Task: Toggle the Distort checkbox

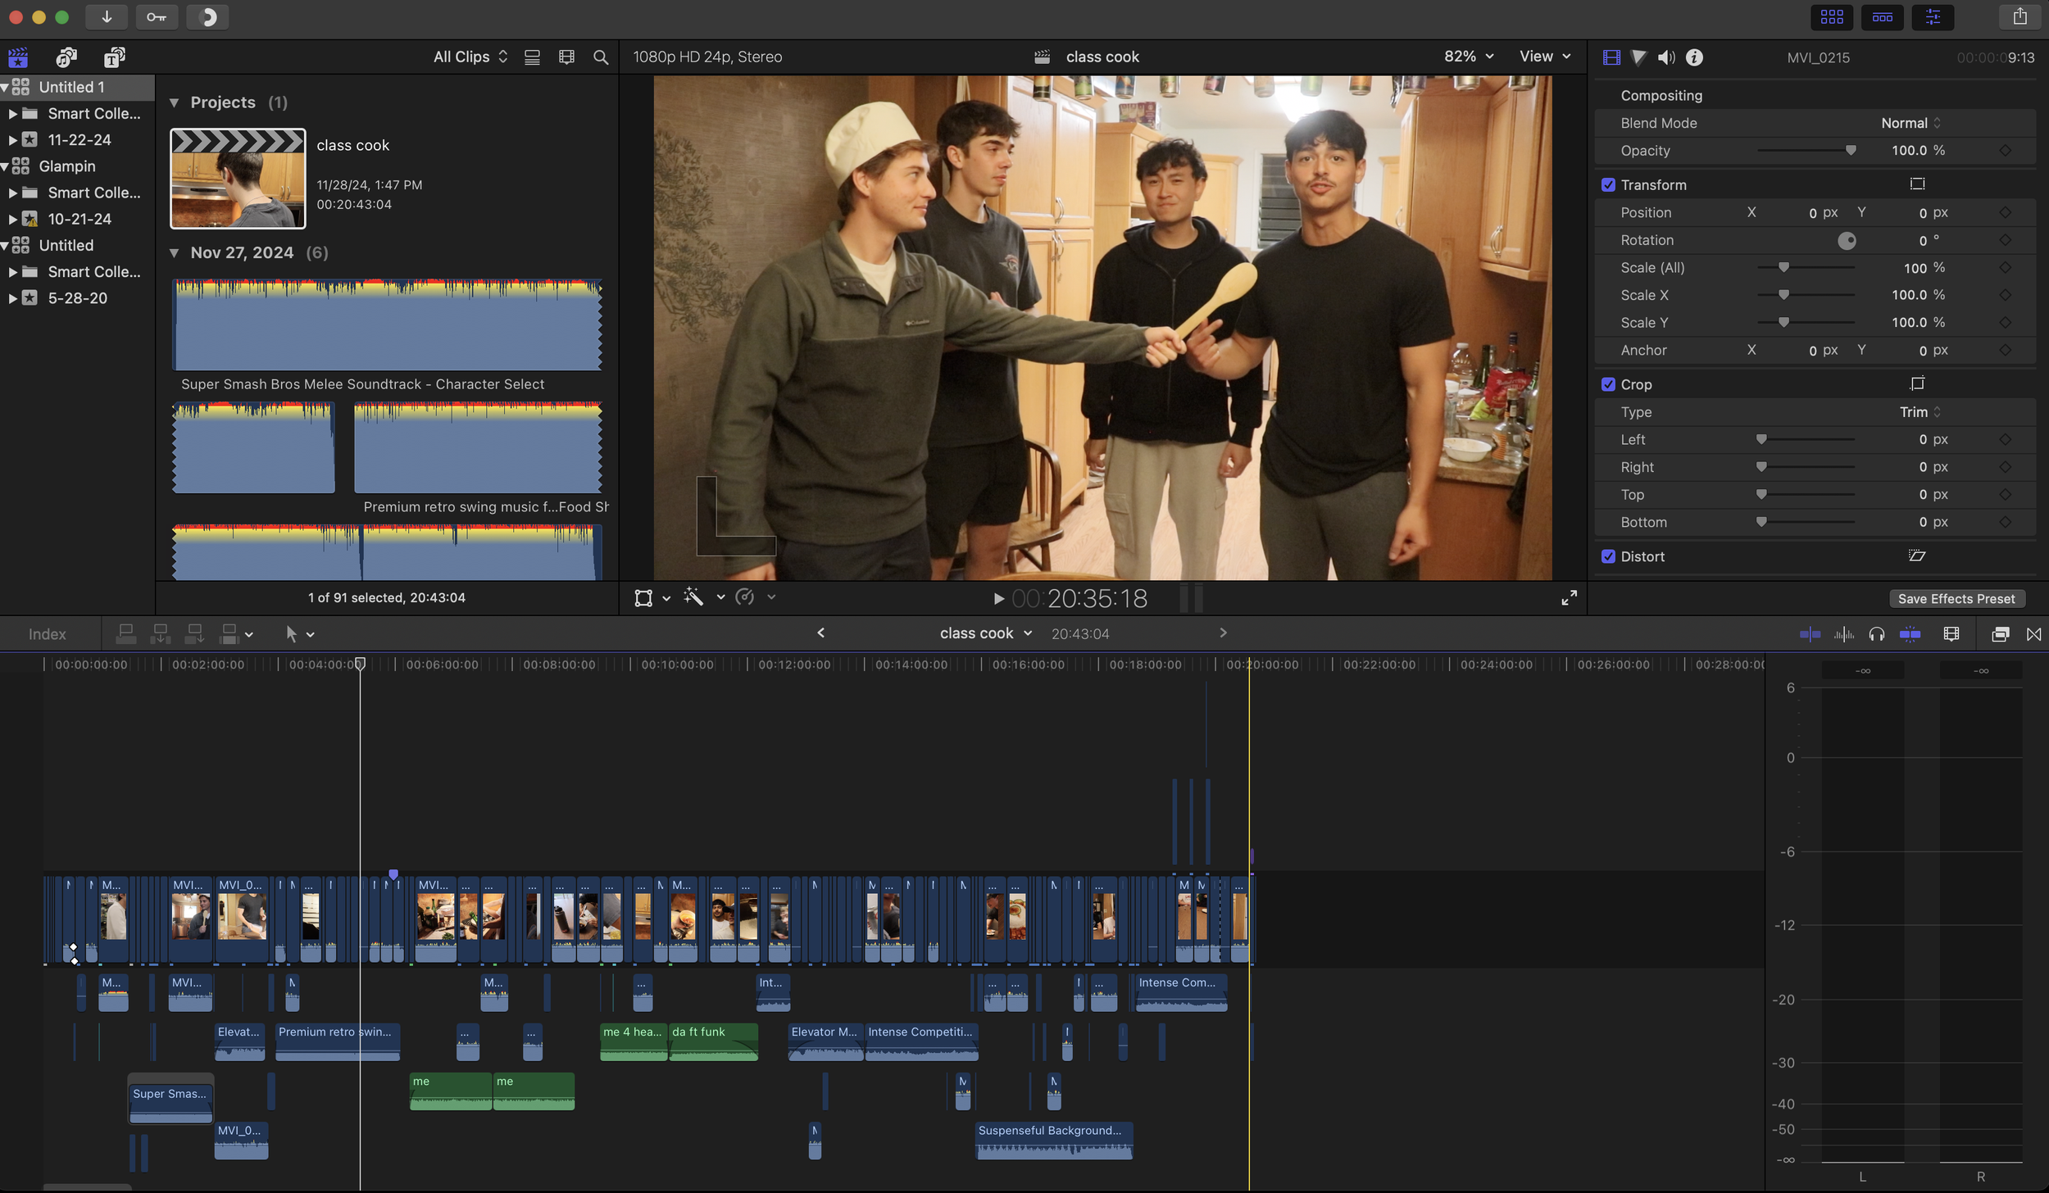Action: click(x=1608, y=556)
